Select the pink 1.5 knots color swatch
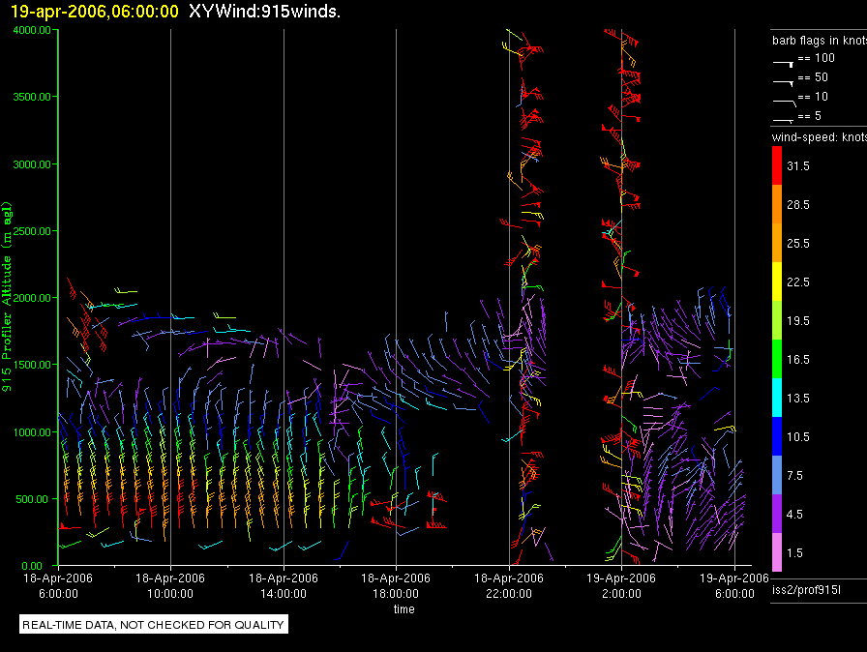 pyautogui.click(x=776, y=552)
